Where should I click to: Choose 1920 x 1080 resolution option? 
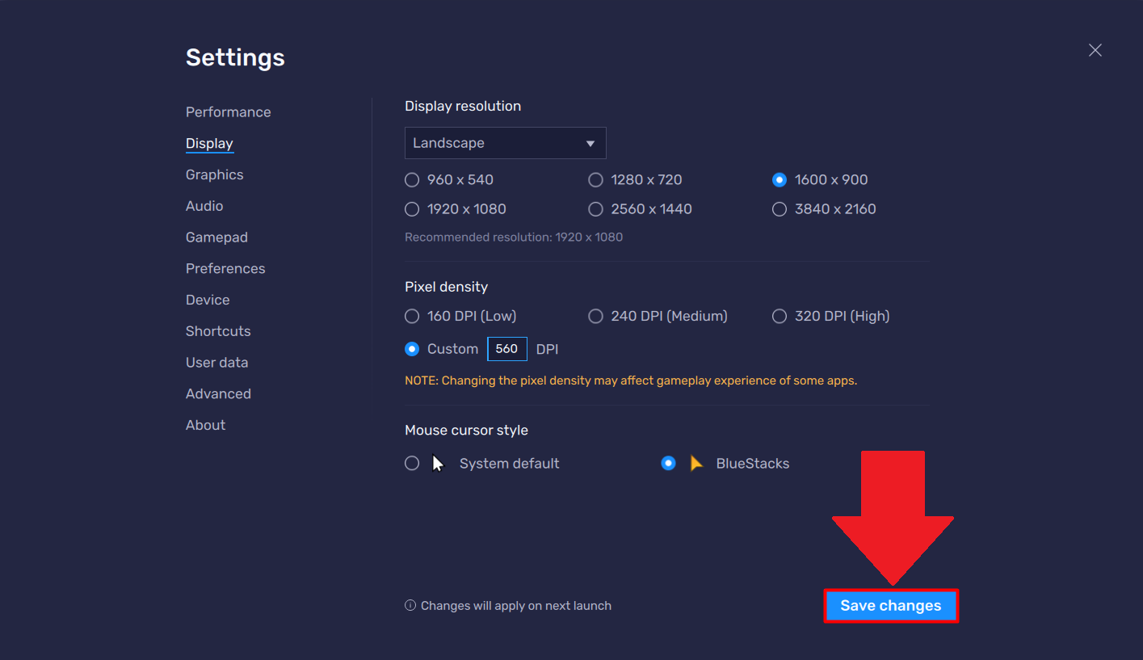[x=412, y=209]
